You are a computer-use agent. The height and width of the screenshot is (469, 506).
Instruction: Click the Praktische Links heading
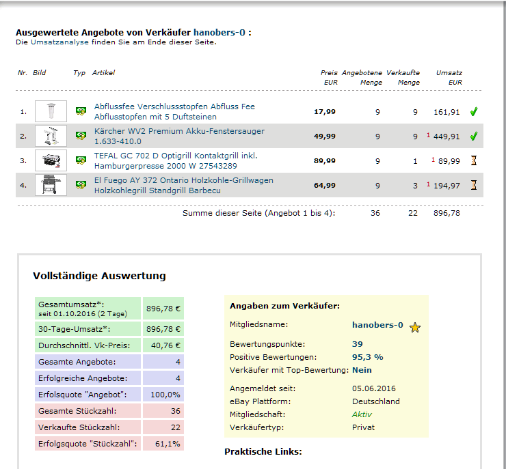(263, 452)
